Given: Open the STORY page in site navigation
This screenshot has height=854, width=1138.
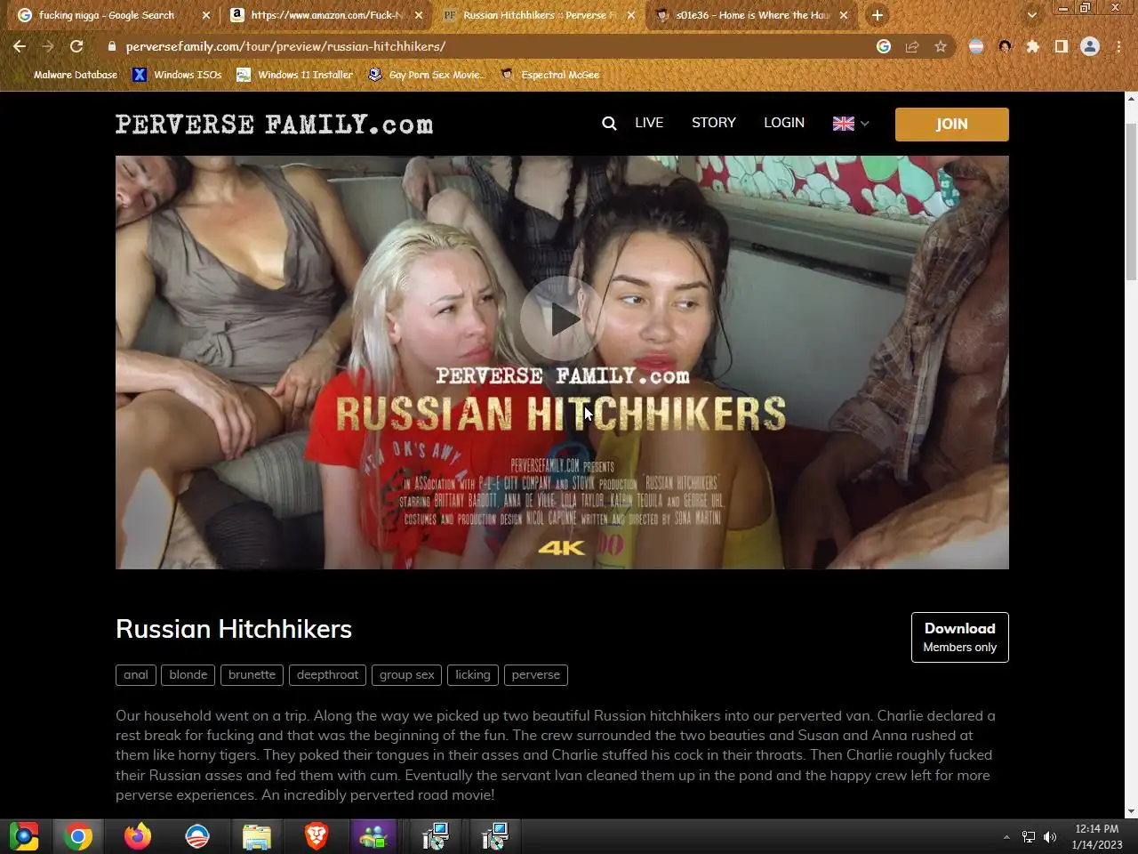Looking at the screenshot, I should click(x=714, y=123).
